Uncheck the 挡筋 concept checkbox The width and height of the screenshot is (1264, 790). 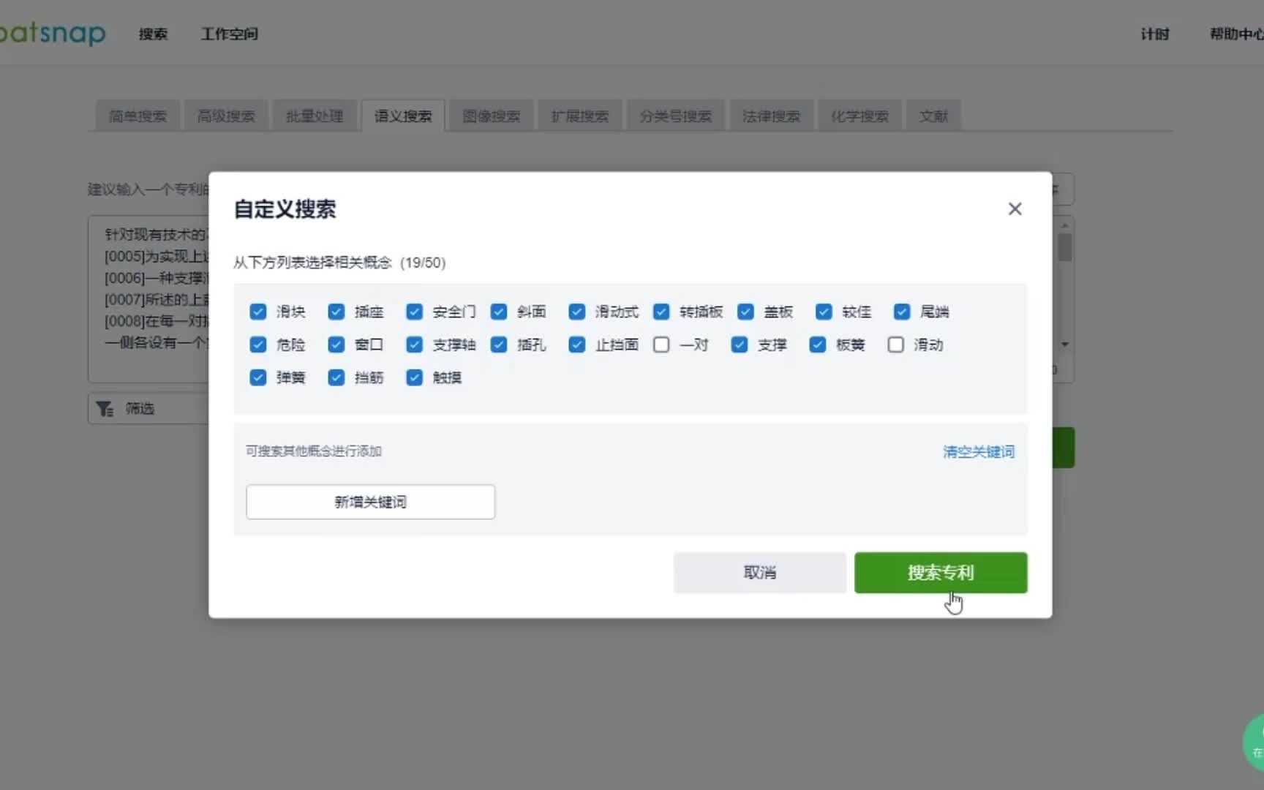tap(336, 377)
